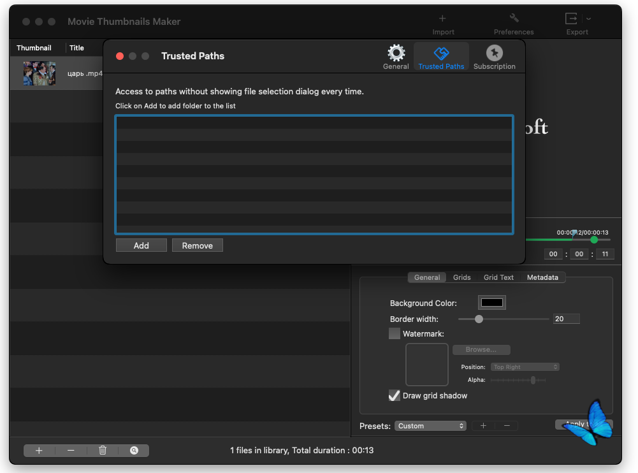Click the minus icon in bottom bar
This screenshot has height=473, width=638.
point(71,450)
